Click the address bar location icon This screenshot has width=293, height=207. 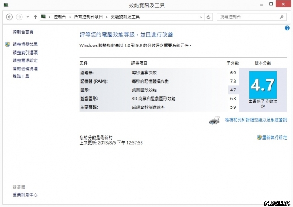click(43, 17)
